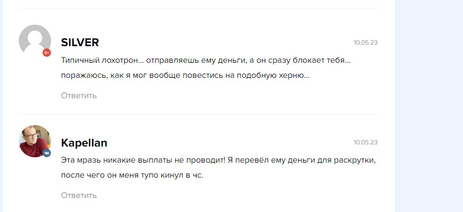
Task: Click the line starting 'поражаюсь, как я мог'
Action: pos(185,76)
